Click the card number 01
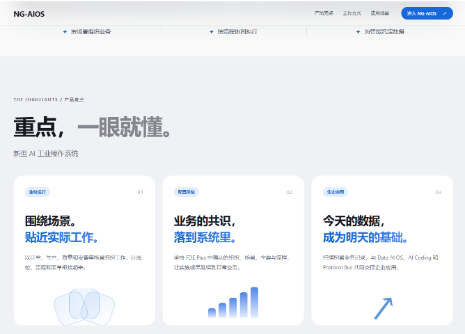 [x=141, y=192]
